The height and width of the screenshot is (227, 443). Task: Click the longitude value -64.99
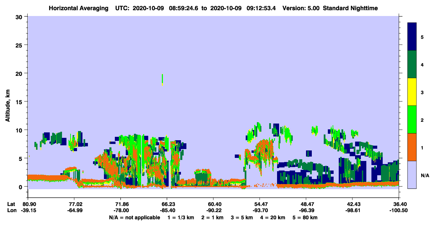click(x=74, y=210)
